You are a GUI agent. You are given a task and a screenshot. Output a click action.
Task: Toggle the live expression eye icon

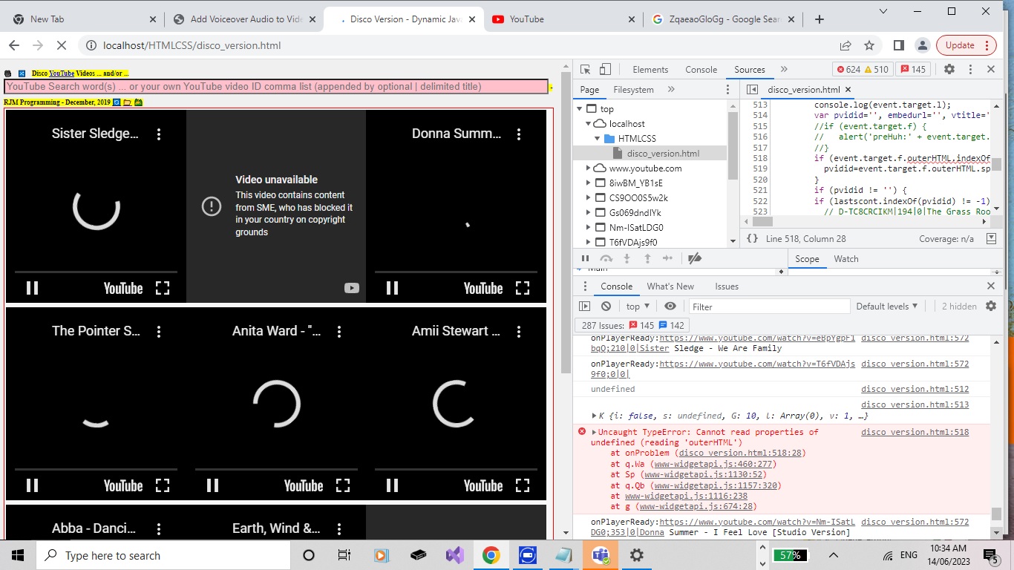[670, 307]
